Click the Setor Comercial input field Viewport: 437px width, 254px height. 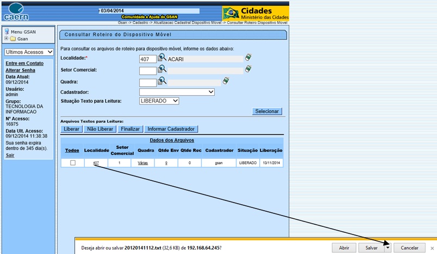pos(148,71)
